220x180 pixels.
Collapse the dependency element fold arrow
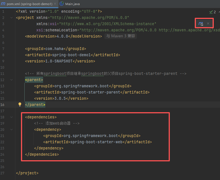point(12,129)
